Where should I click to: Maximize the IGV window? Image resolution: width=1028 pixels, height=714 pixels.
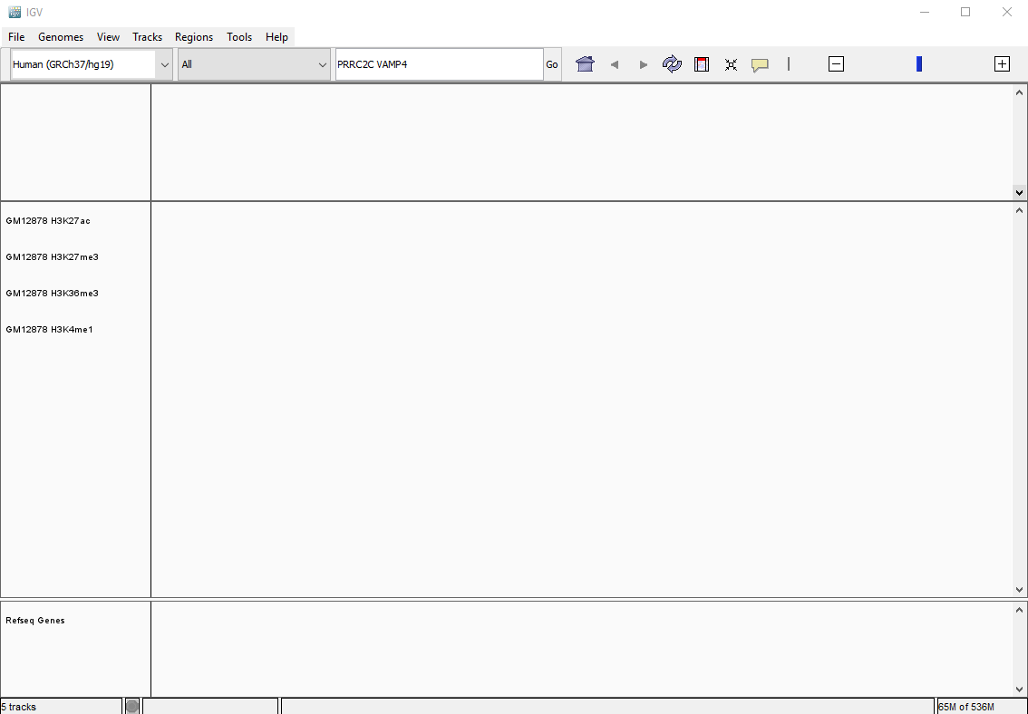[965, 12]
